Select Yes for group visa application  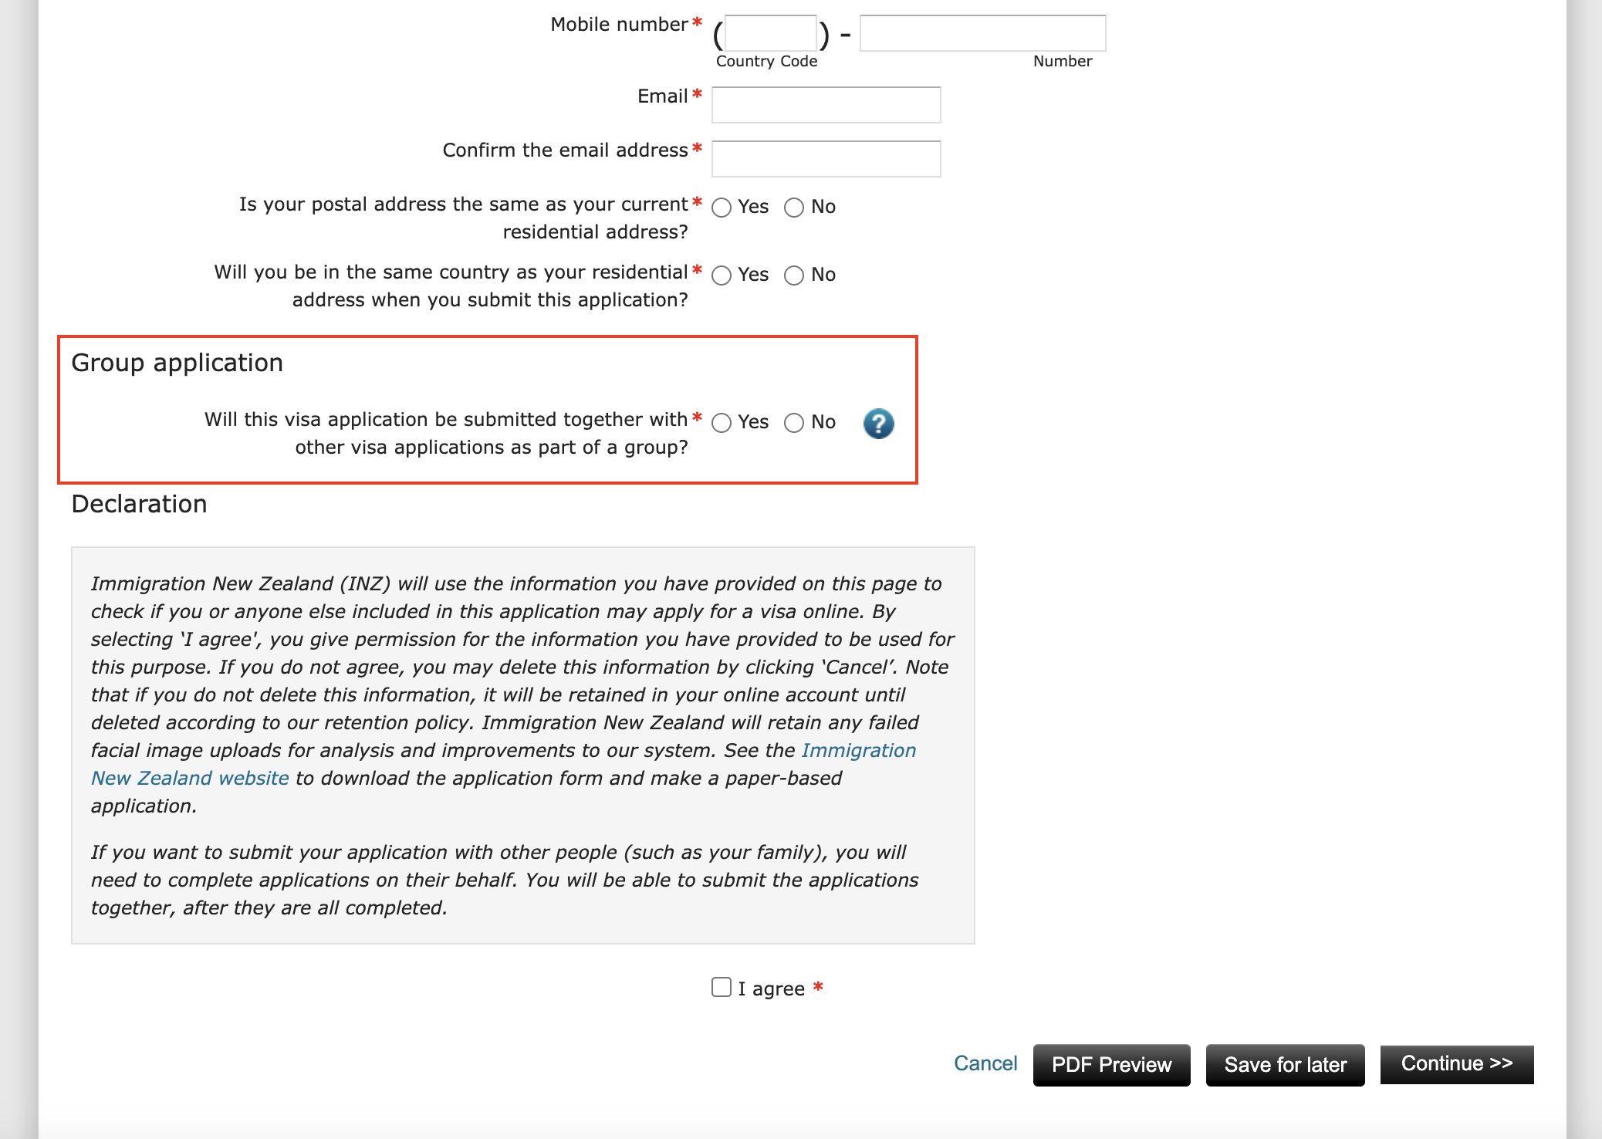click(x=722, y=423)
